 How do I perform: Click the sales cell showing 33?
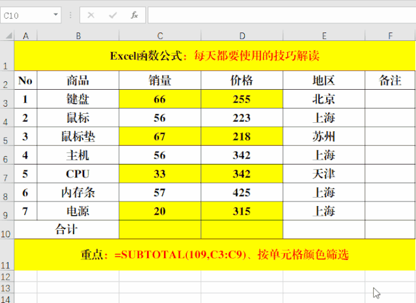[x=160, y=174]
